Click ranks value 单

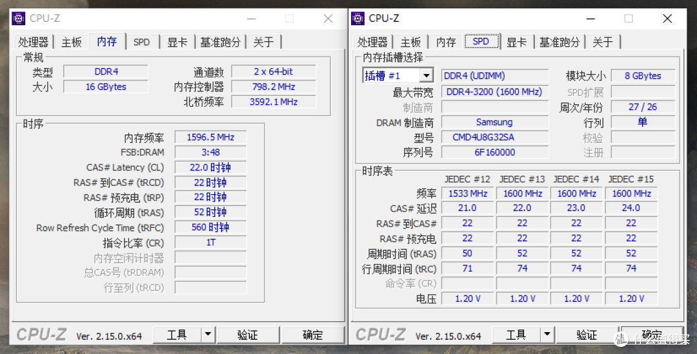pyautogui.click(x=643, y=122)
